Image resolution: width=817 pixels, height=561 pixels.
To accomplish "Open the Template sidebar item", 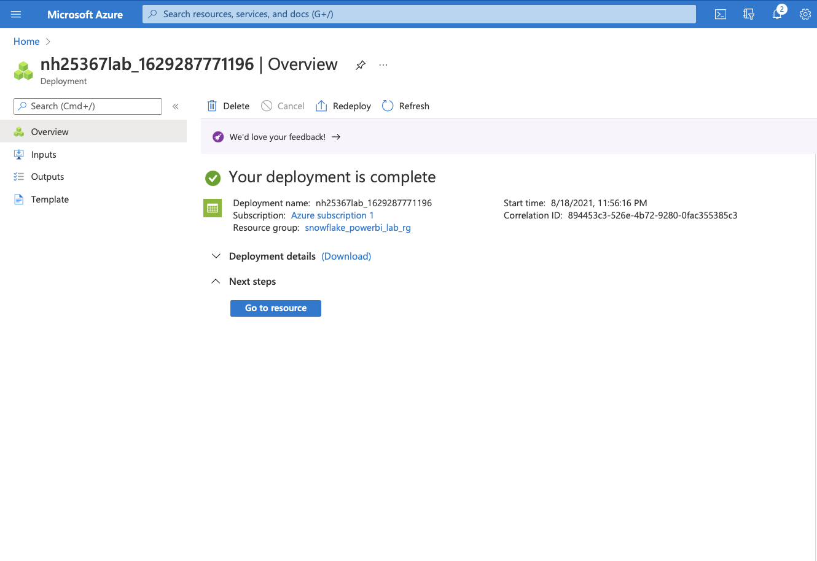I will pos(50,199).
